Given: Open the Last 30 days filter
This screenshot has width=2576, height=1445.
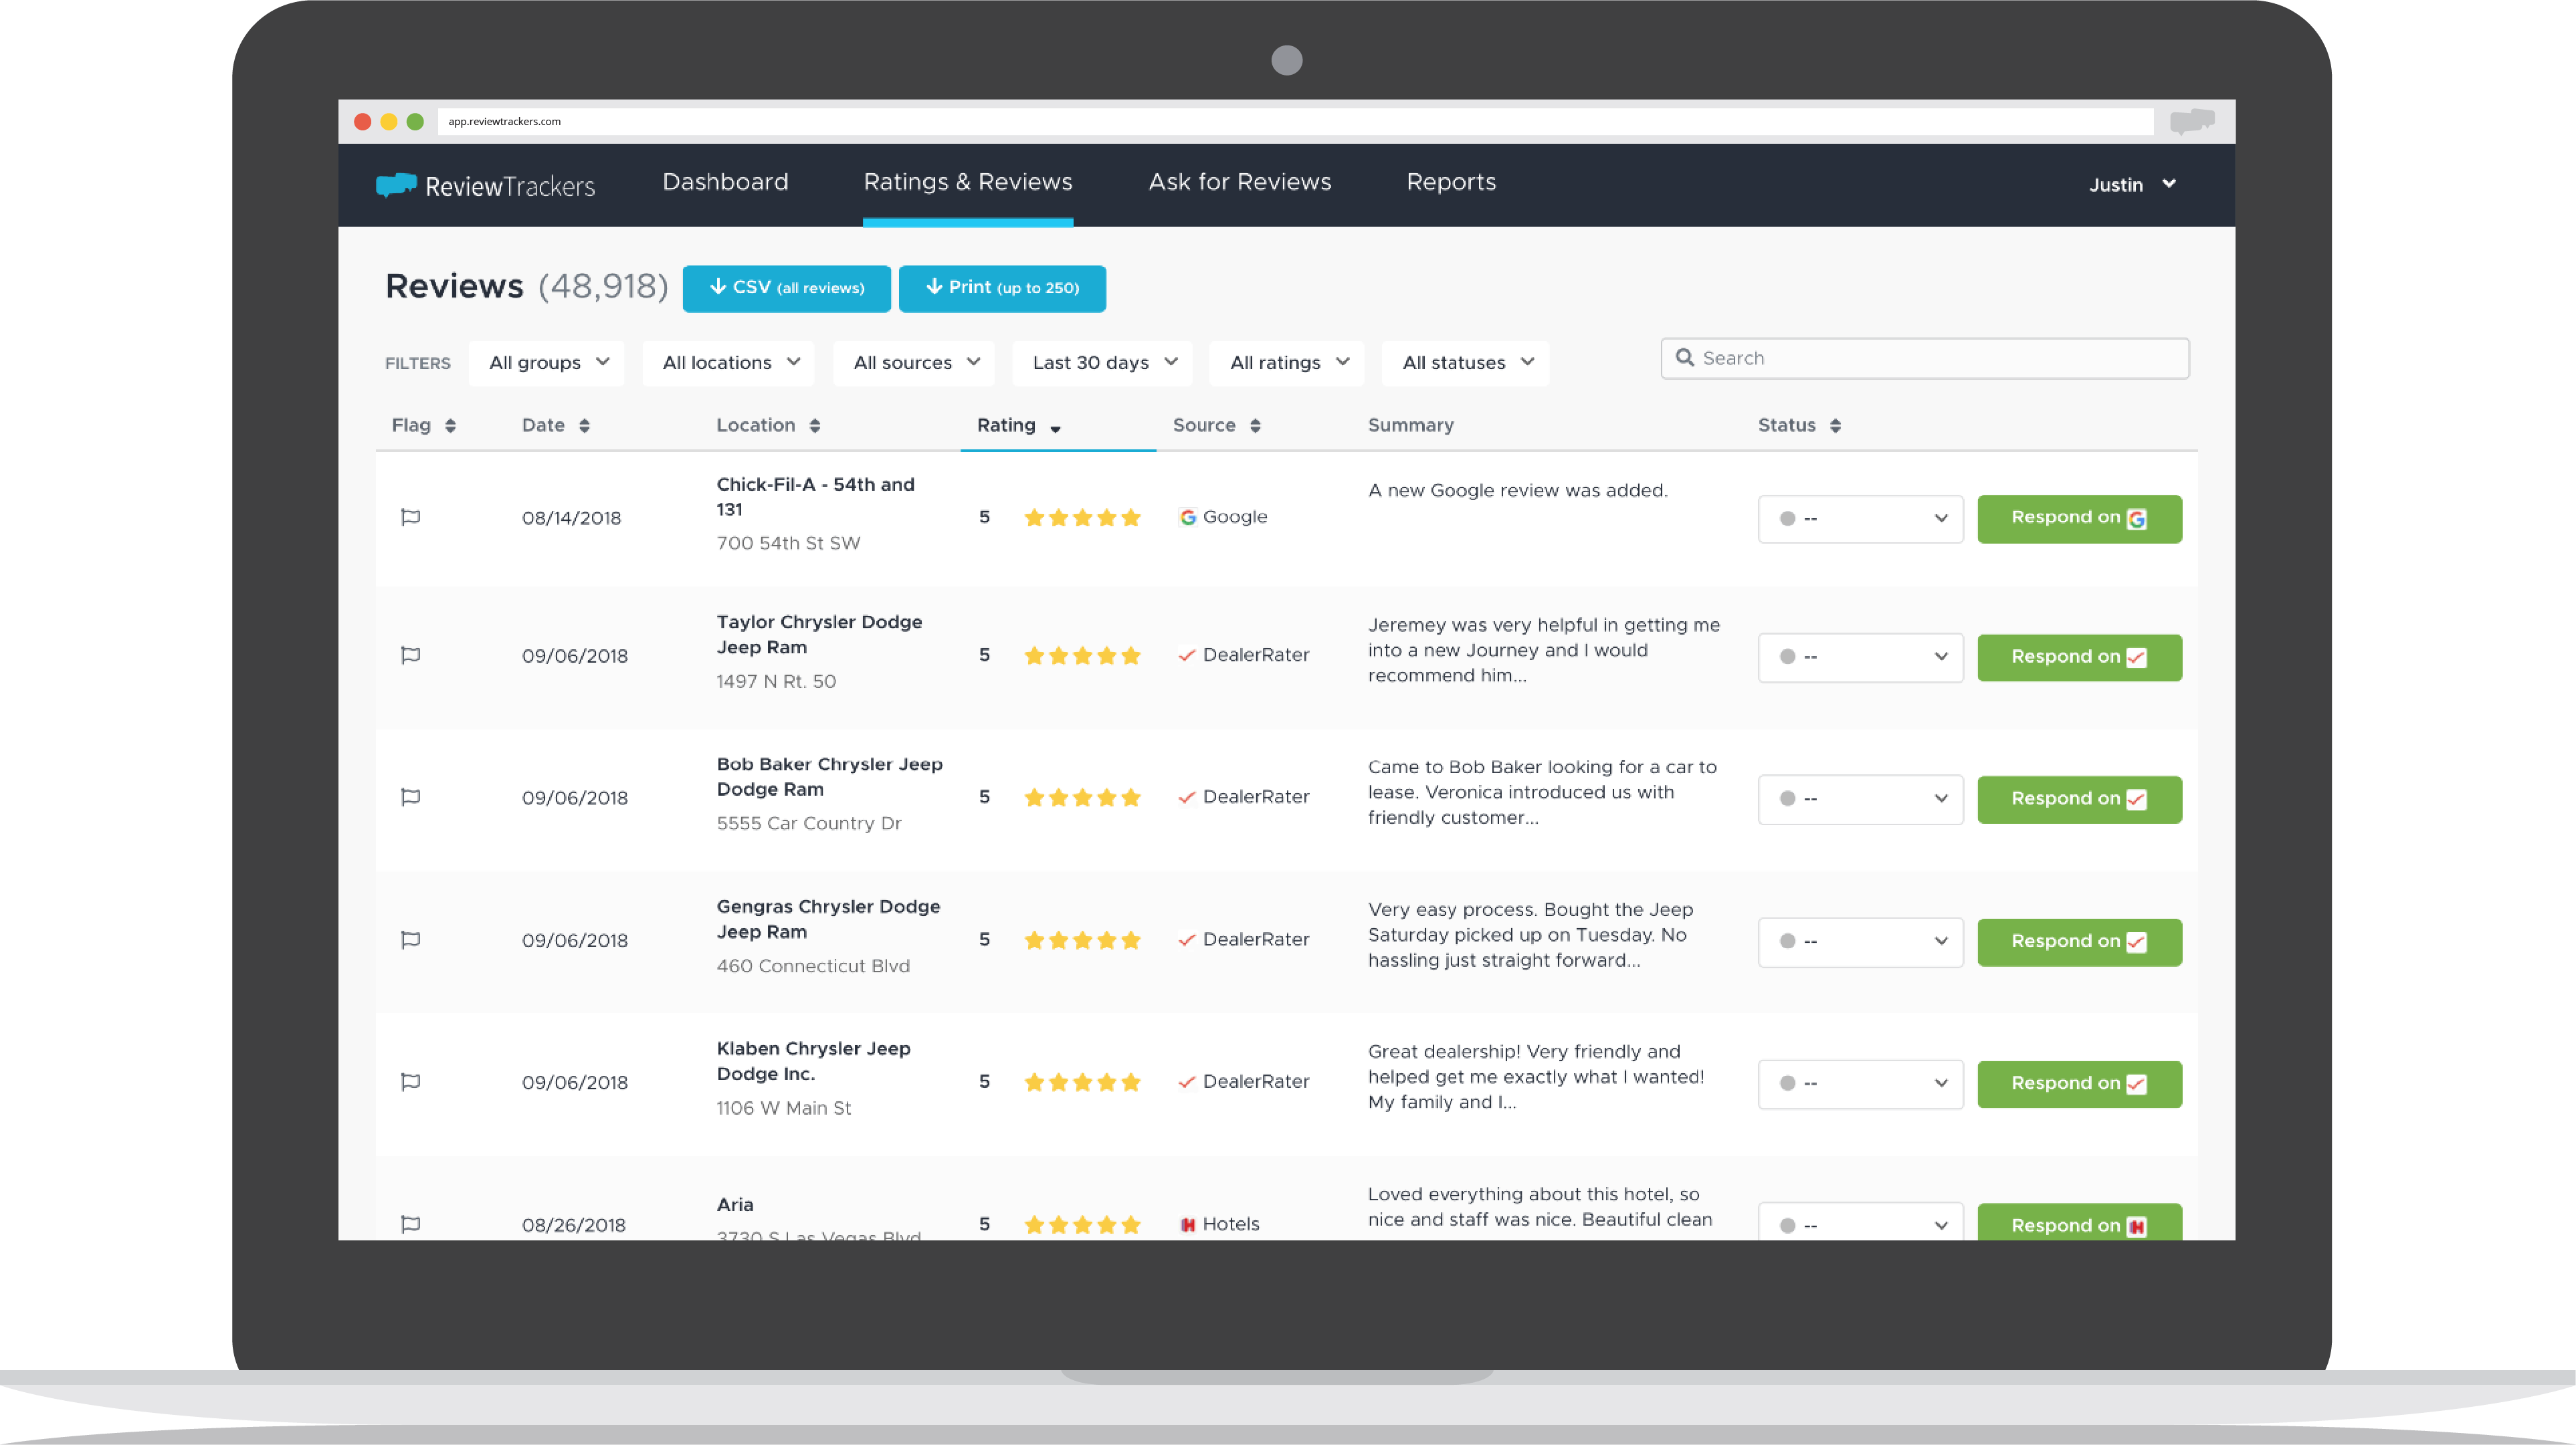Looking at the screenshot, I should (1102, 362).
